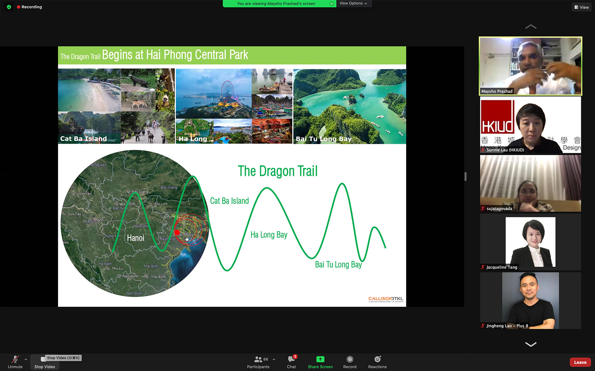Open the View Options dropdown
The image size is (595, 371).
pos(353,3)
